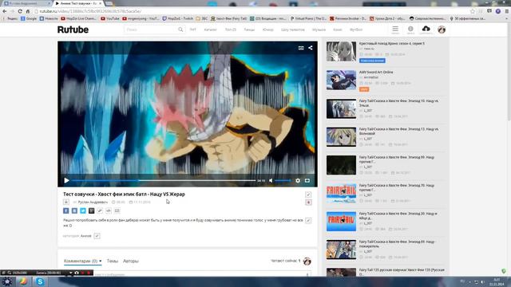The height and width of the screenshot is (287, 511).
Task: Open the Танцы menu item
Action: pos(249,29)
